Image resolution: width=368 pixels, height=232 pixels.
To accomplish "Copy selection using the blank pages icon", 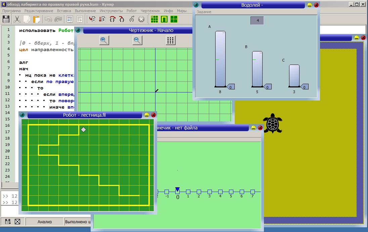I will (27, 19).
